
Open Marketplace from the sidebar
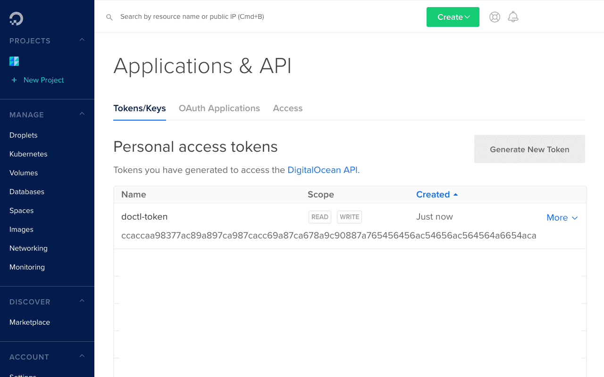[x=30, y=322]
